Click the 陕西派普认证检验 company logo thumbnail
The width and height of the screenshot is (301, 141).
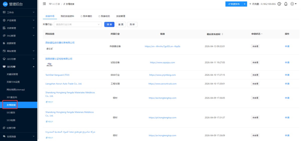tap(50, 64)
